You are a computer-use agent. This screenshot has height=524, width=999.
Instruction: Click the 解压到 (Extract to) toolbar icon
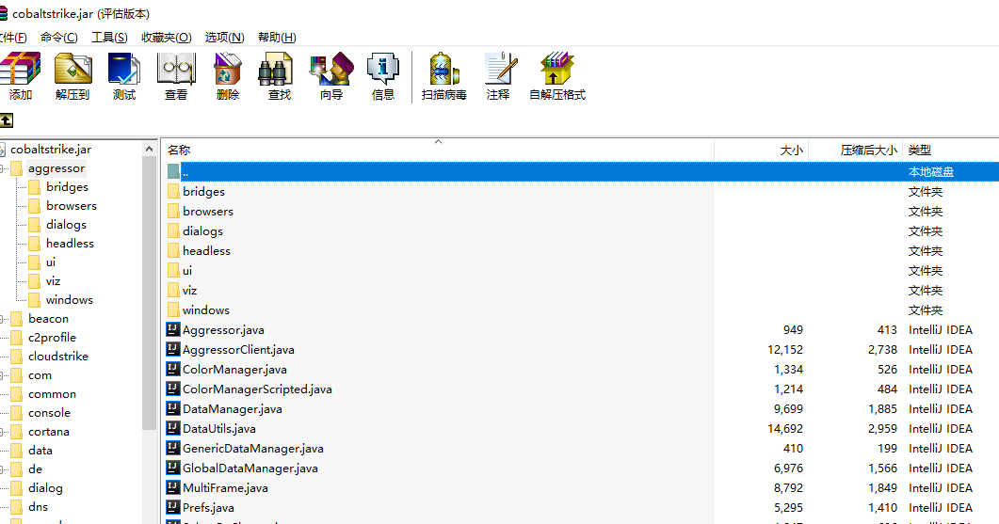click(x=73, y=69)
